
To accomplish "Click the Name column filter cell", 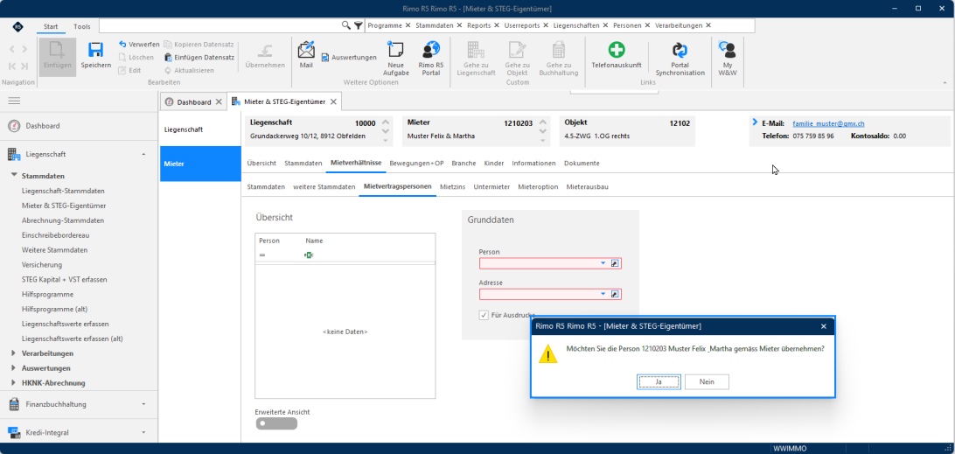I will [368, 255].
